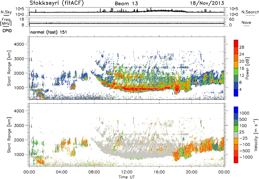
Task: Select the 04:00 time tick label
Action: (x=62, y=172)
